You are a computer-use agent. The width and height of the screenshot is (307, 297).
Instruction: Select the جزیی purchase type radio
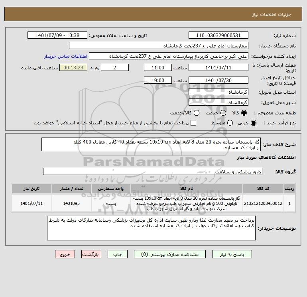[253, 123]
